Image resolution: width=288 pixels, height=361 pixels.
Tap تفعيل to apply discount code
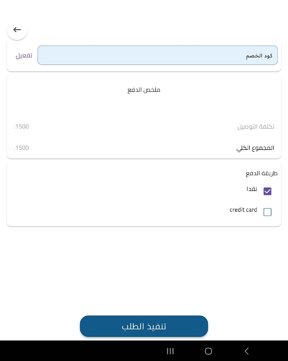click(24, 56)
